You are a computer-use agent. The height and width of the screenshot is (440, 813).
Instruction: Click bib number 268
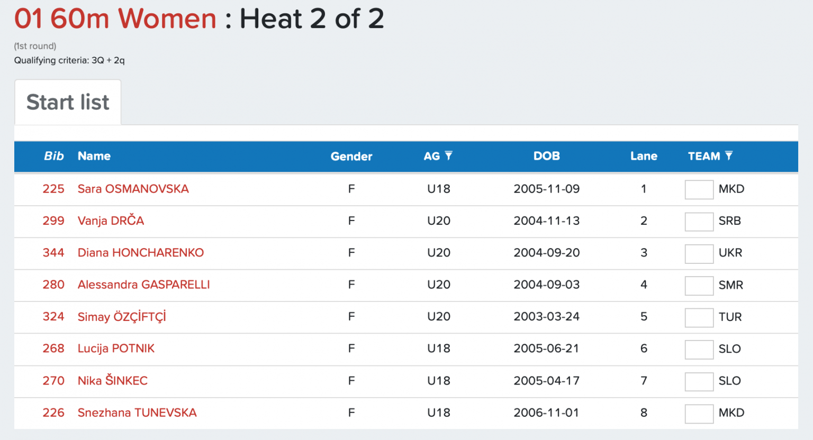click(53, 349)
